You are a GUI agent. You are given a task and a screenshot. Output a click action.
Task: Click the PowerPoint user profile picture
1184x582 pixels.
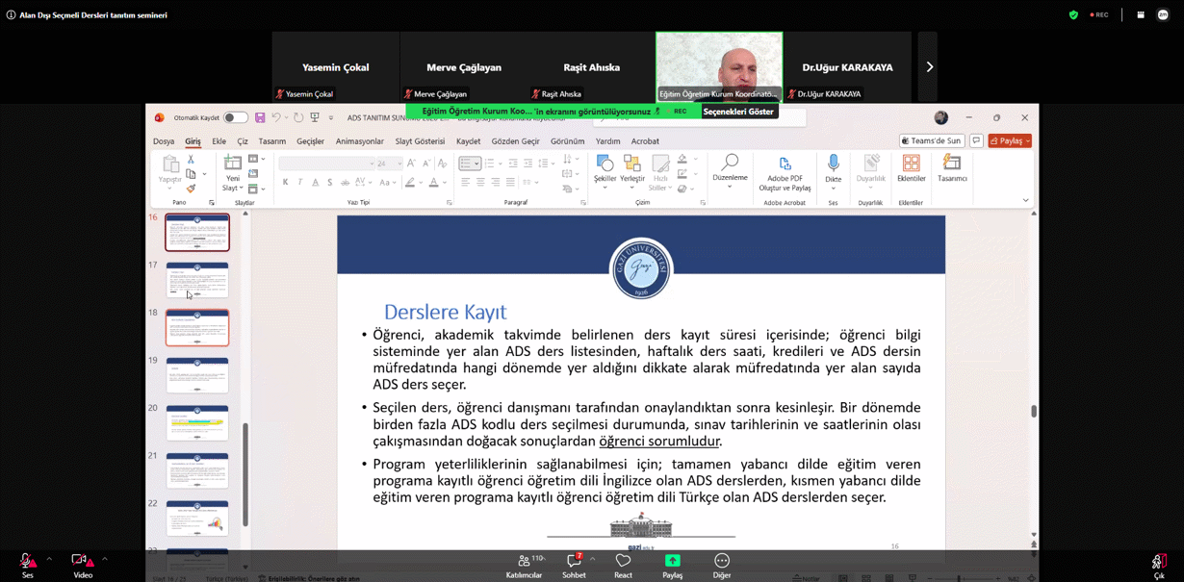(941, 117)
